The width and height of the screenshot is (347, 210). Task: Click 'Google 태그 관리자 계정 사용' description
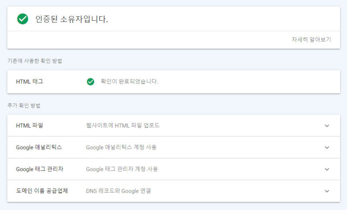click(122, 169)
